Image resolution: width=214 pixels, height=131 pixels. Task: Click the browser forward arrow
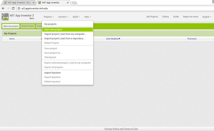click(8, 8)
